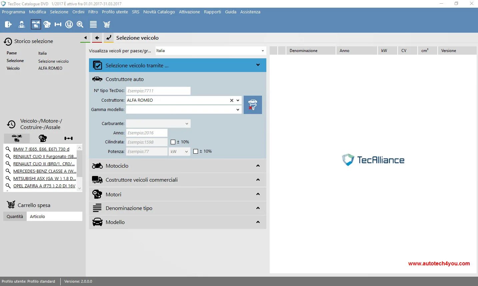
Task: Expand the Modello section
Action: coord(258,222)
